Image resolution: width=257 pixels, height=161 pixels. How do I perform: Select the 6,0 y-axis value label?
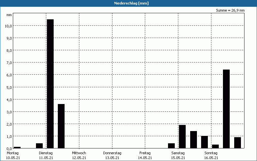click(x=9, y=75)
